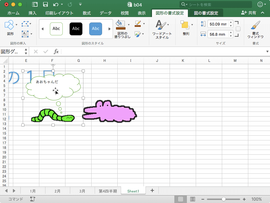The image size is (270, 203).
Task: Click the column H header
Action: click(x=104, y=61)
